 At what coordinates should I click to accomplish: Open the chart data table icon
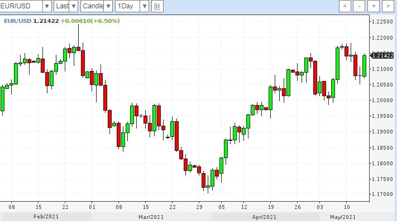157,6
